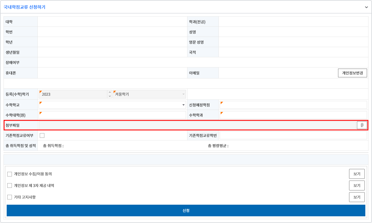Viewport: 372px width, 223px height.
Task: Click the 신청예정학점 input field
Action: (x=293, y=104)
